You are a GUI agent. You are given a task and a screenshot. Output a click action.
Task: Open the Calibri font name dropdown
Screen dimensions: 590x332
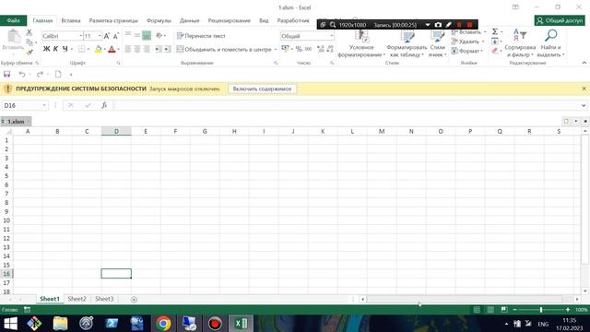(80, 36)
